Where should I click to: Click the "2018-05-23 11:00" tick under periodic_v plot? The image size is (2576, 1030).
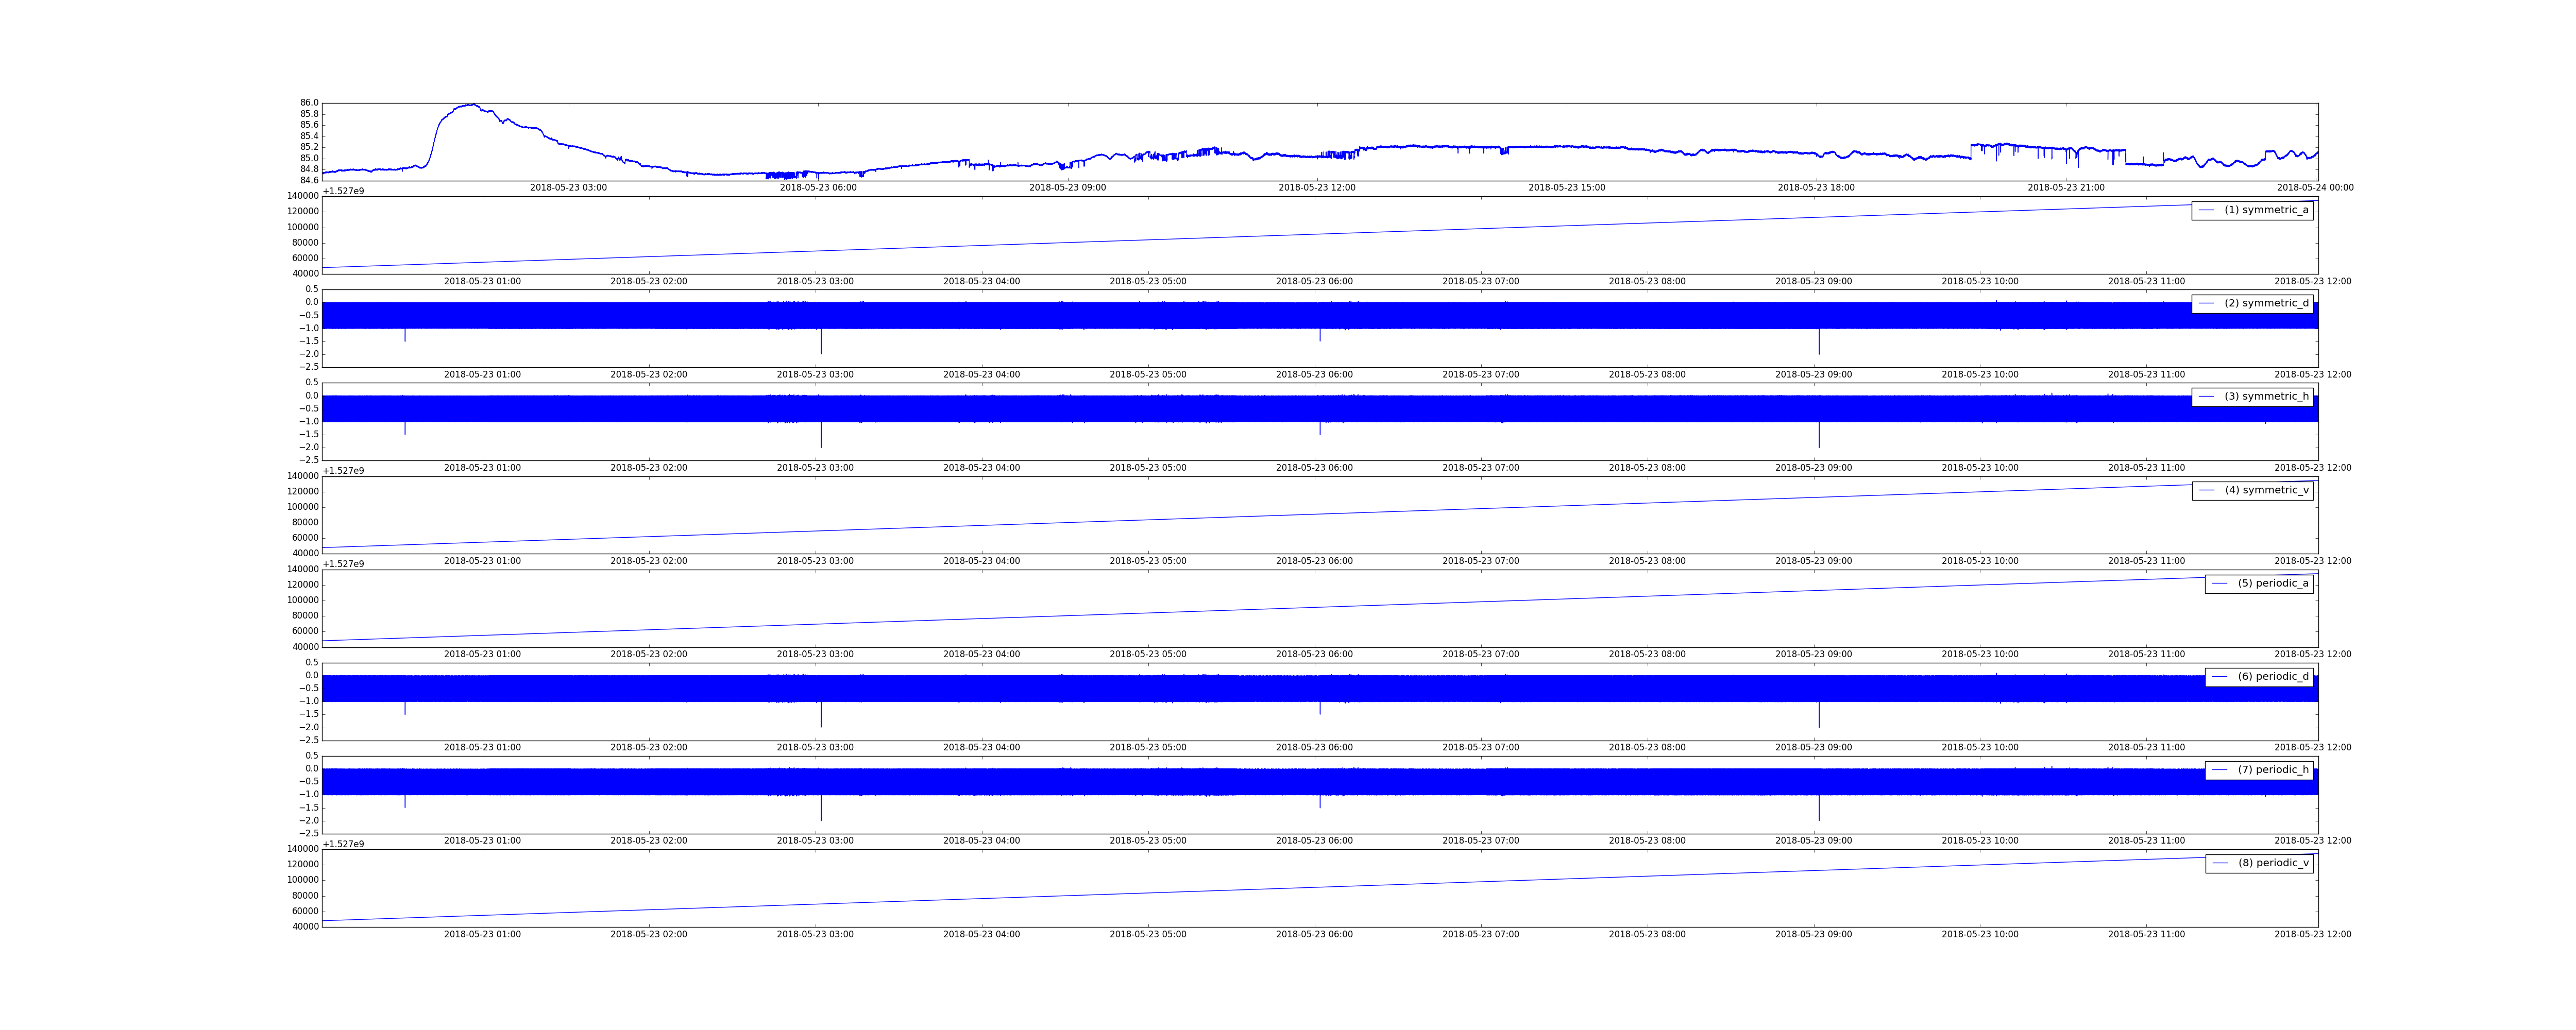2146,935
